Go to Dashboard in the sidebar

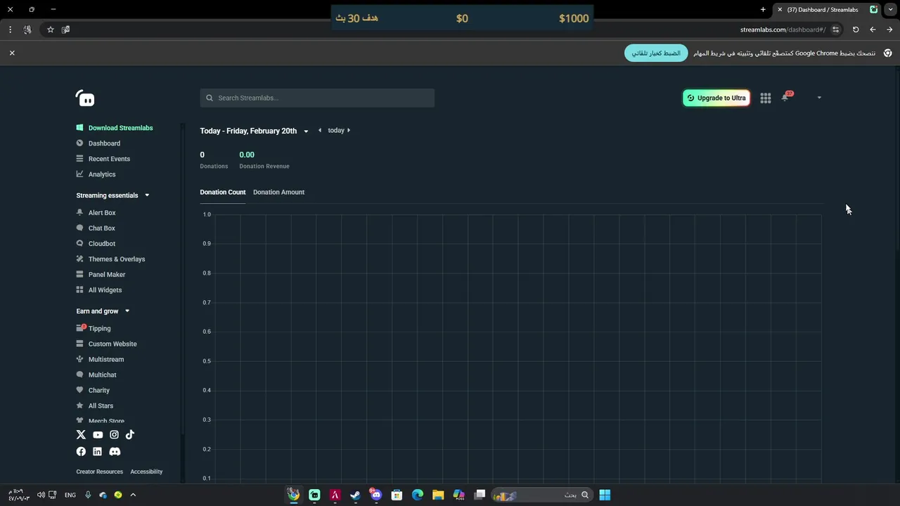click(104, 143)
